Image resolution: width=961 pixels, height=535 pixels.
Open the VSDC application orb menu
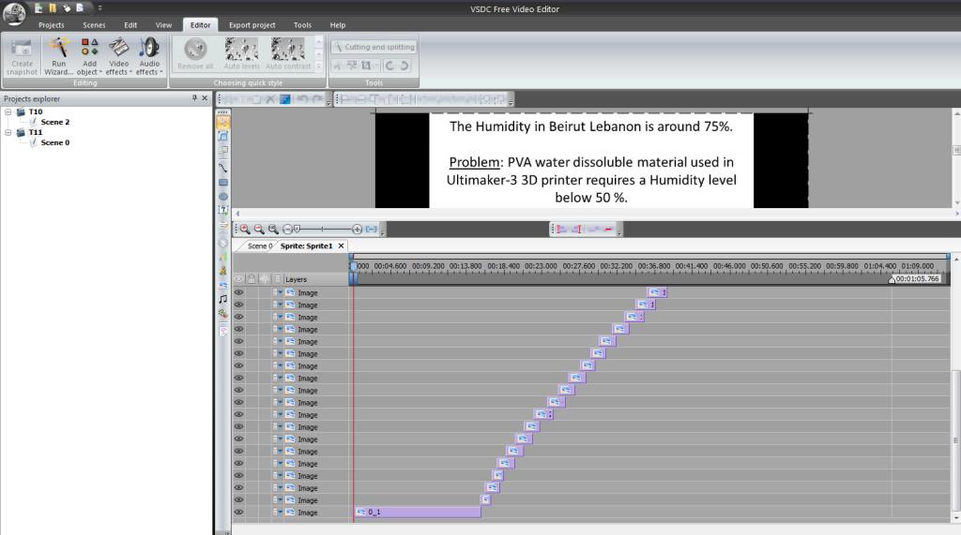click(13, 13)
